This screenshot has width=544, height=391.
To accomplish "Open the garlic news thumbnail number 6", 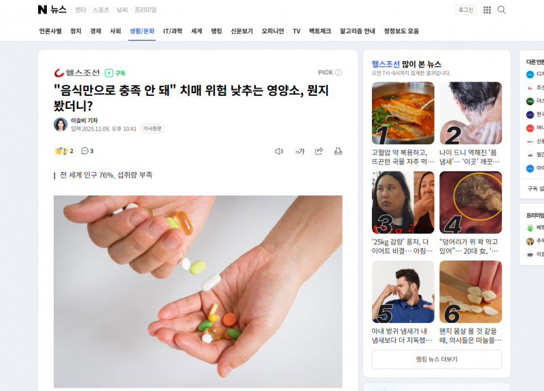I will pyautogui.click(x=471, y=292).
